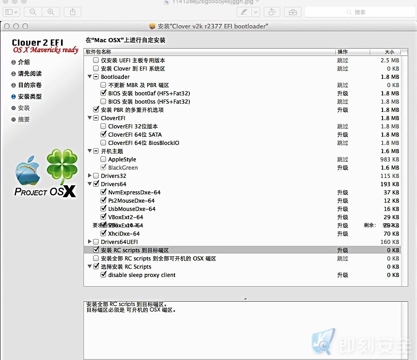Uncheck VBoxExt2-64 driver
The height and width of the screenshot is (360, 417).
103,216
